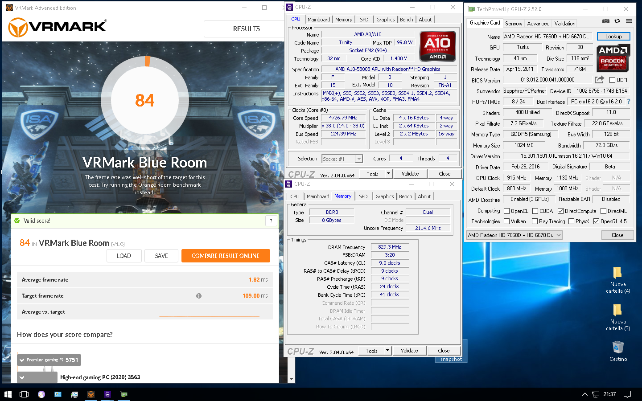Image resolution: width=642 pixels, height=401 pixels.
Task: Switch to the Advanced tab in GPU-Z
Action: pos(538,24)
